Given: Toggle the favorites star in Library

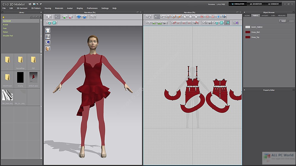Looking at the screenshot, I should [3, 17].
